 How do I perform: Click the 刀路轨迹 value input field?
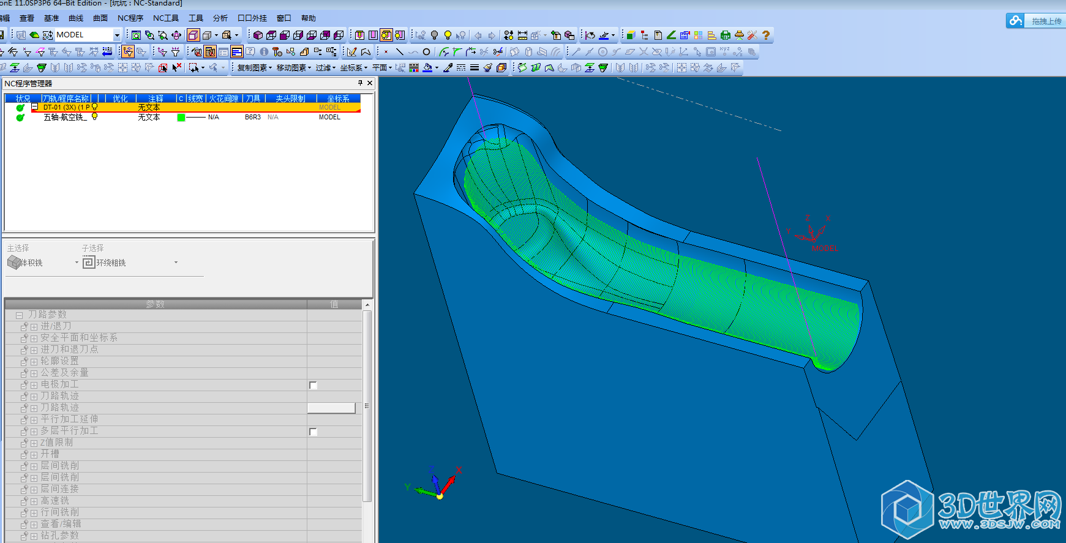[x=331, y=408]
